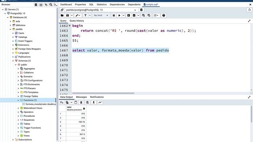Open the Notifications tab
253x142 pixels.
(x=97, y=97)
